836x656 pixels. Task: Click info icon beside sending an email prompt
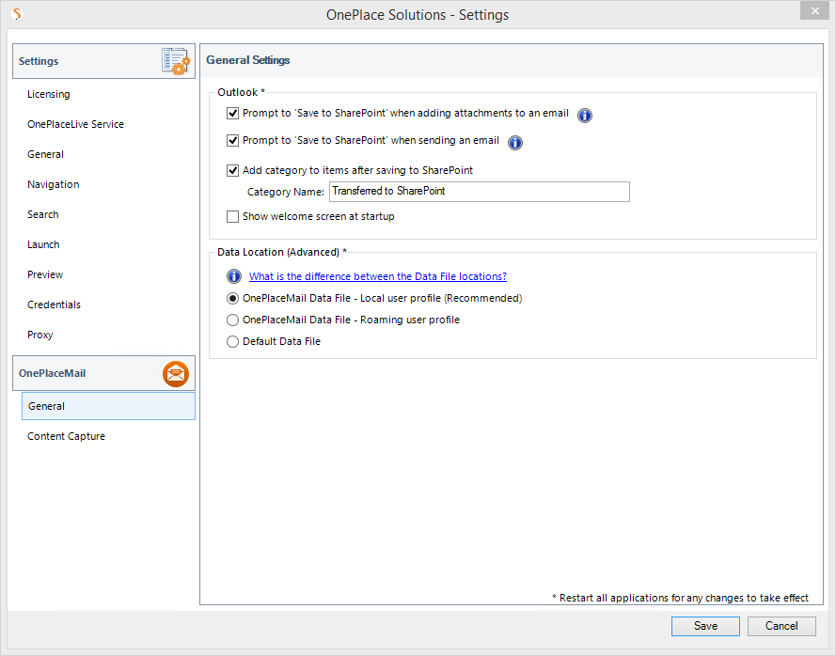point(515,142)
